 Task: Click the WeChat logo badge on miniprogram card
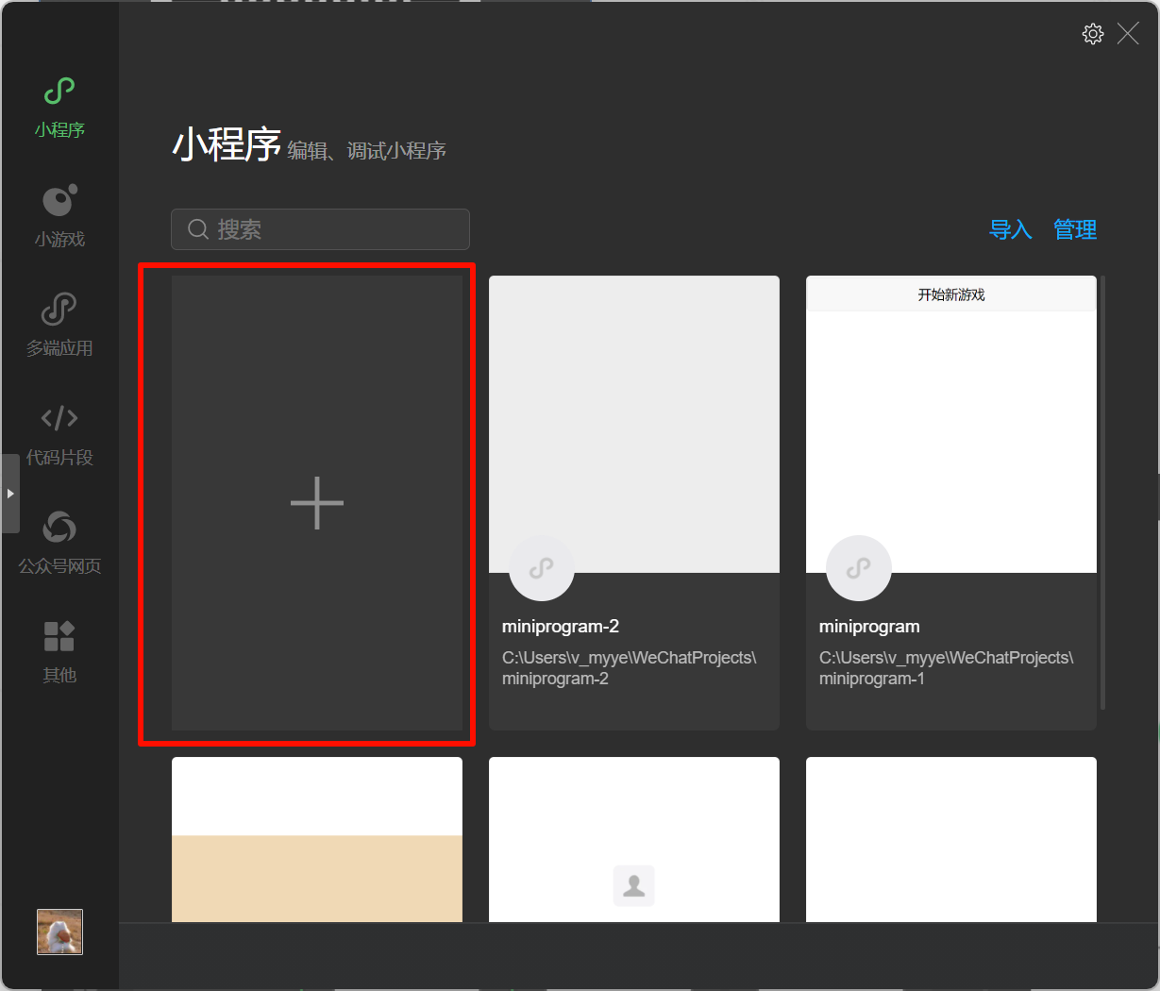pyautogui.click(x=859, y=567)
